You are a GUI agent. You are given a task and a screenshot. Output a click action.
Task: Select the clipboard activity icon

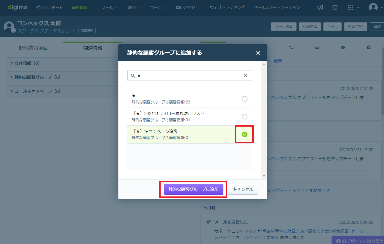(x=369, y=48)
